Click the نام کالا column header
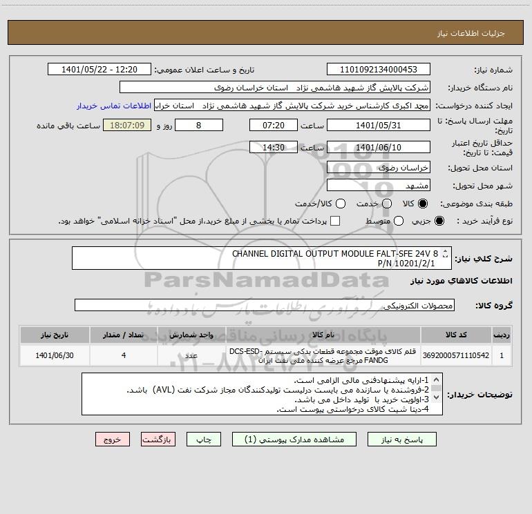532x514 pixels. [323, 335]
